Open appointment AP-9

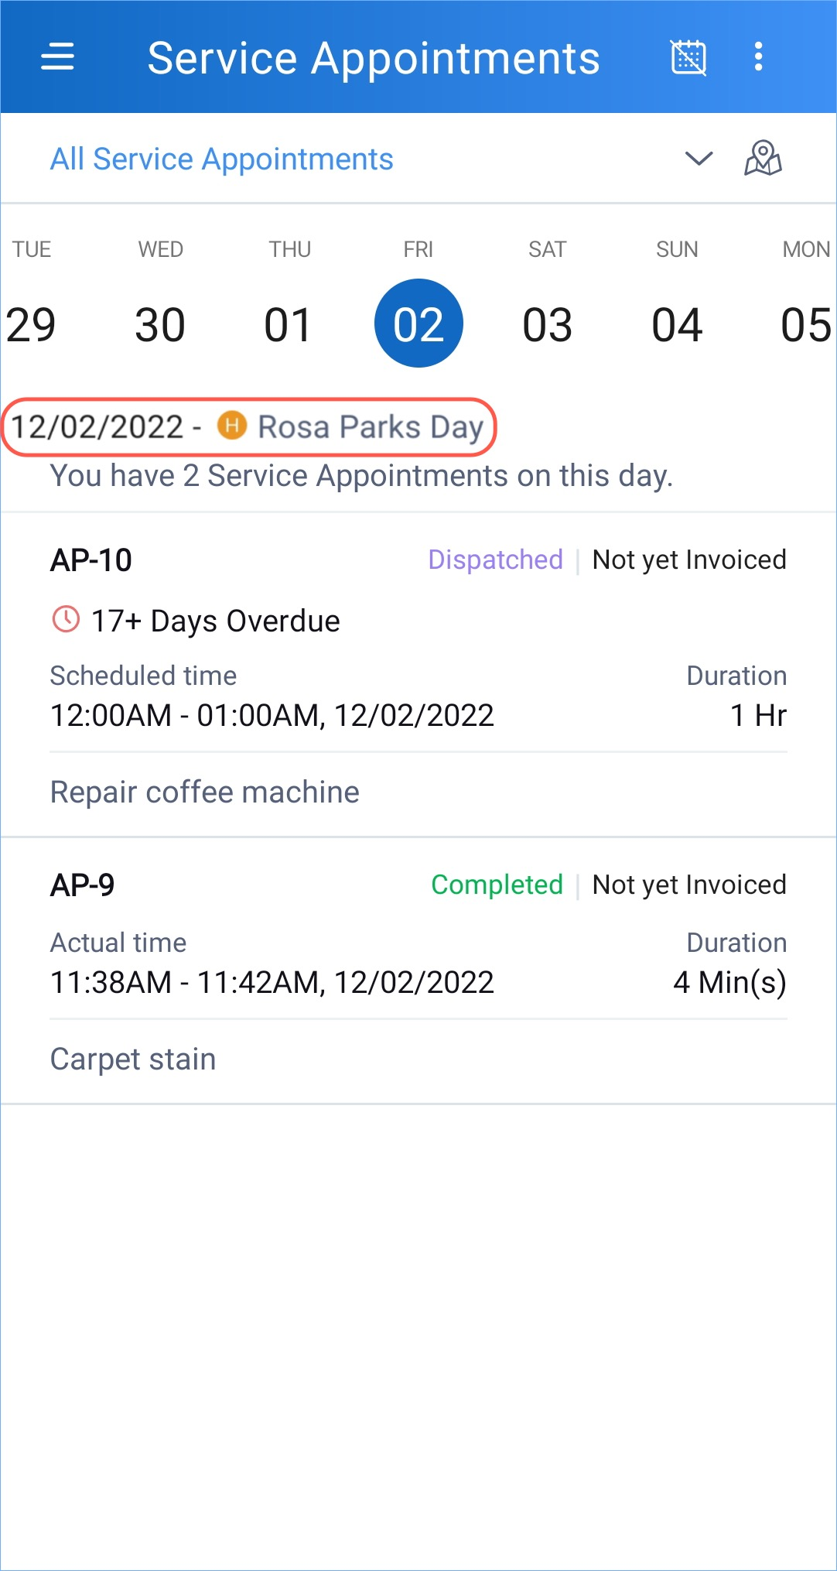(x=83, y=885)
